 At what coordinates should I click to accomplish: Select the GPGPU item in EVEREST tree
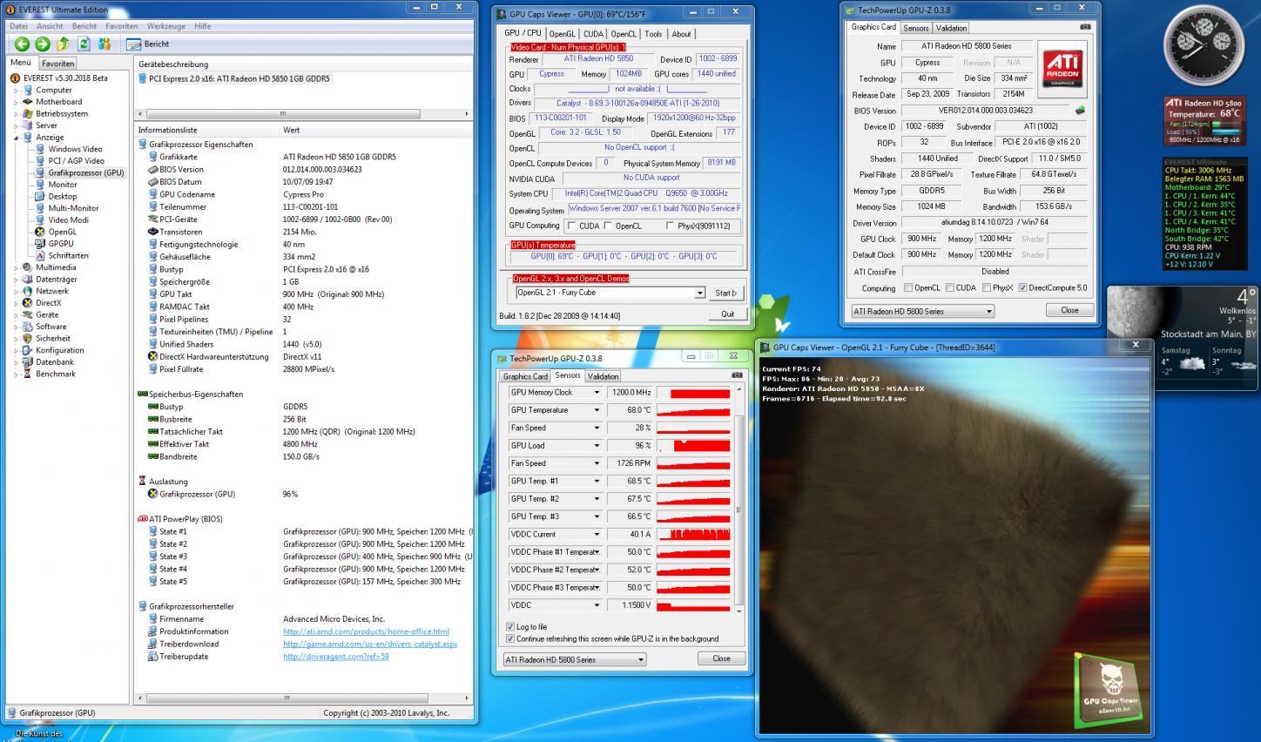coord(61,244)
